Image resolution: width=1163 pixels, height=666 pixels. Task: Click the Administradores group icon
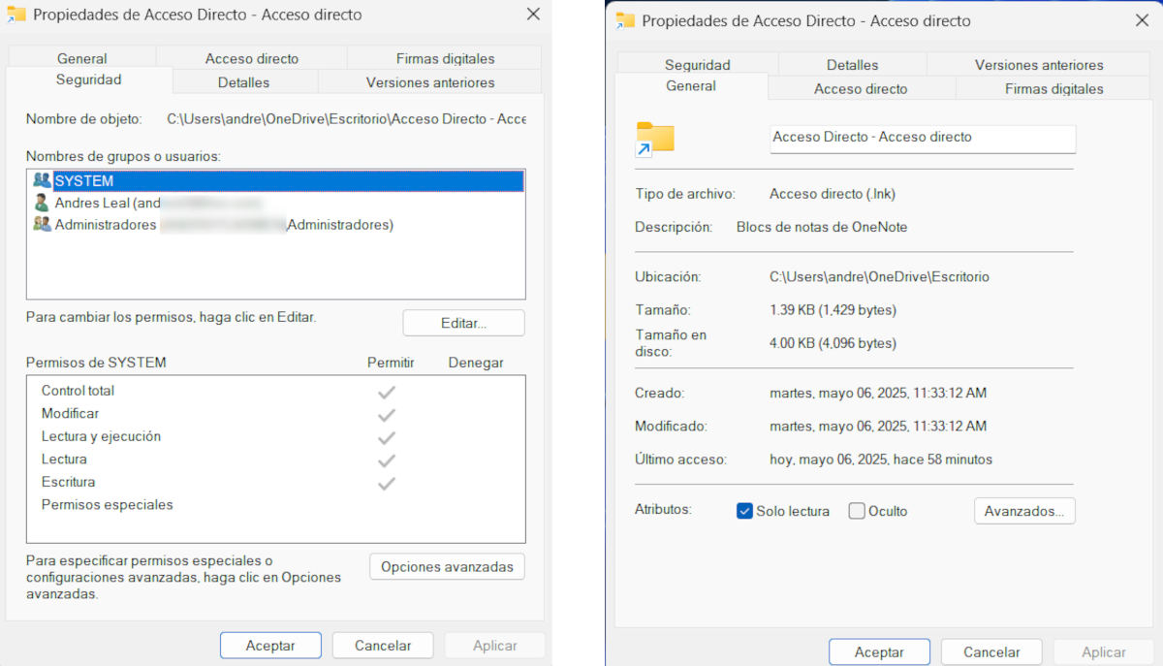42,225
